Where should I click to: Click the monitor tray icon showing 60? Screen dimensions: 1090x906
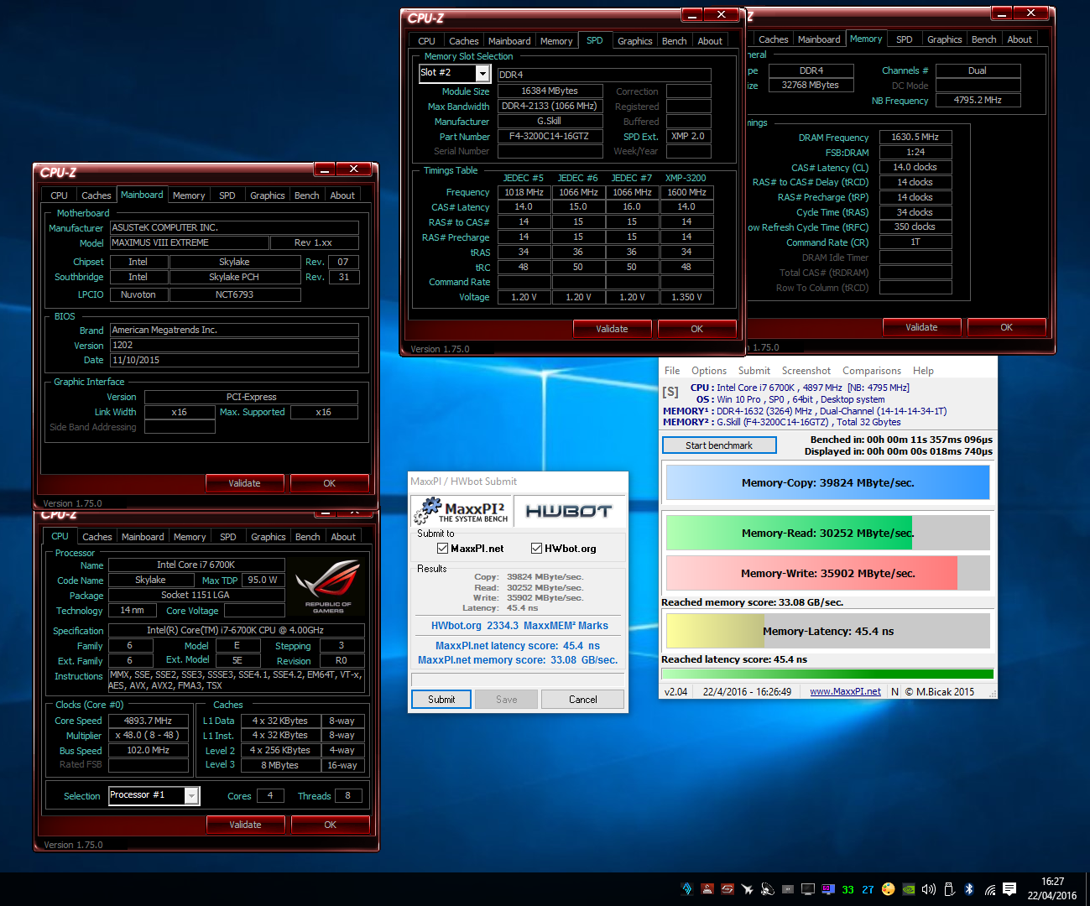[828, 889]
